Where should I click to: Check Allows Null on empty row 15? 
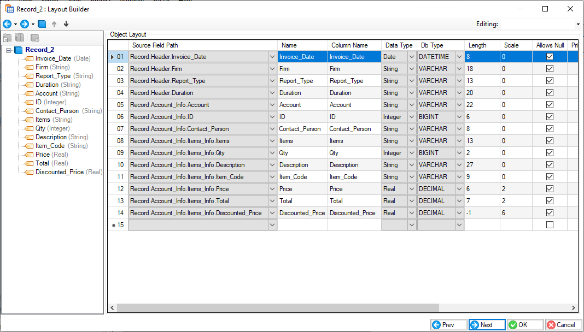click(550, 225)
